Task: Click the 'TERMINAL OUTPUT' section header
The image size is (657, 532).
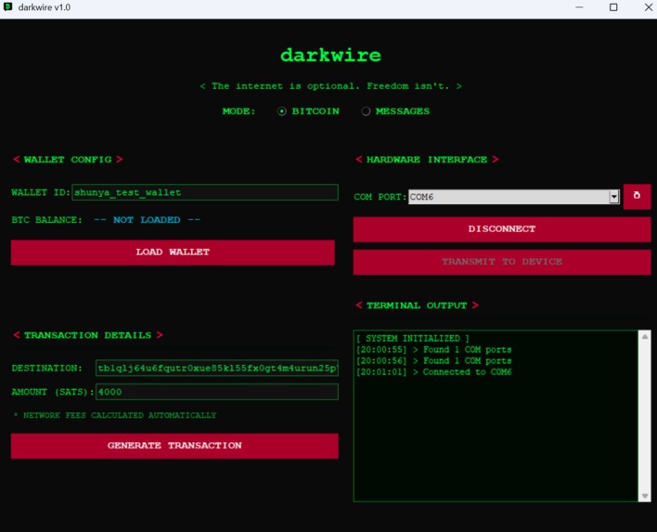Action: pos(417,305)
